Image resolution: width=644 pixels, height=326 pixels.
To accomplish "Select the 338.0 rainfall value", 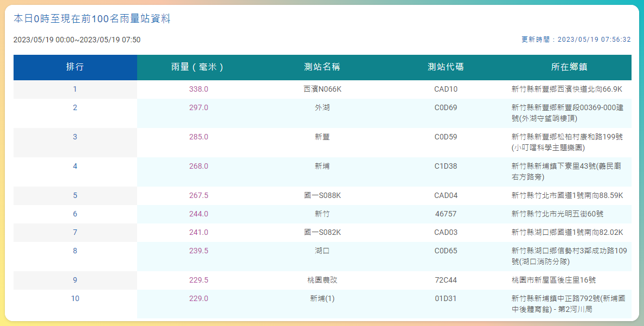I will [x=199, y=89].
